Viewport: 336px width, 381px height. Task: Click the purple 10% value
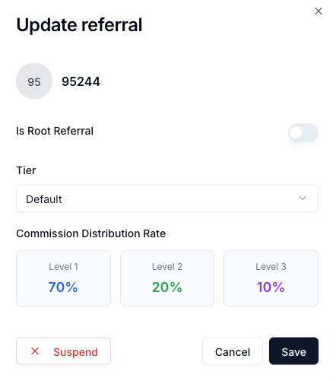[x=271, y=287]
